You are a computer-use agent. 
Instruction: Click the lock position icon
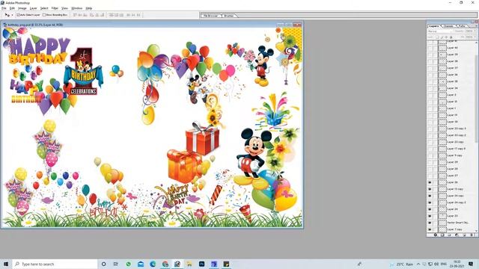click(x=447, y=37)
